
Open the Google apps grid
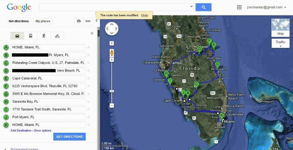[x=239, y=7]
